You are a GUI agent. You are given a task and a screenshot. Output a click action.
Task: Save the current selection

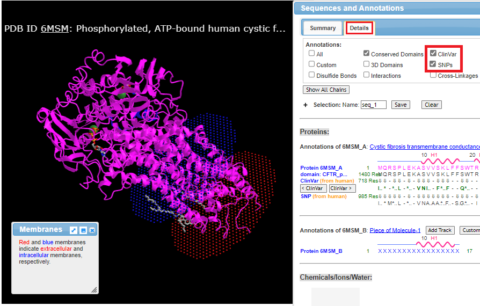click(x=401, y=105)
